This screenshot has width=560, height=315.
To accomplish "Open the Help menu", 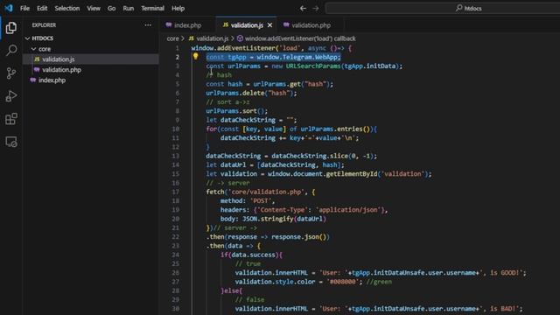I will [x=178, y=8].
